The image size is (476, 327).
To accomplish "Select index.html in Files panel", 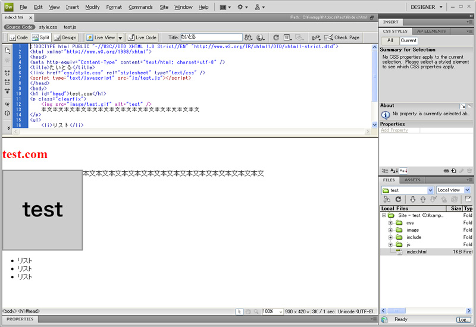I will [427, 251].
